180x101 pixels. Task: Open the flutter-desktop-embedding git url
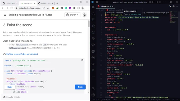[142, 98]
